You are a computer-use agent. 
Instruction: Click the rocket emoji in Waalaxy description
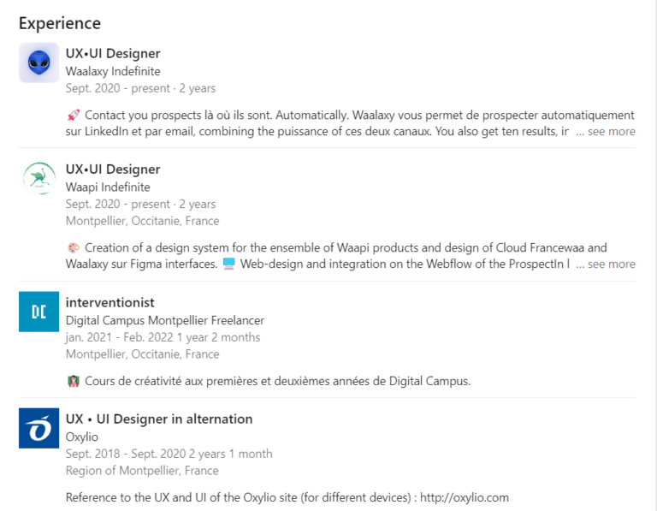(x=73, y=115)
